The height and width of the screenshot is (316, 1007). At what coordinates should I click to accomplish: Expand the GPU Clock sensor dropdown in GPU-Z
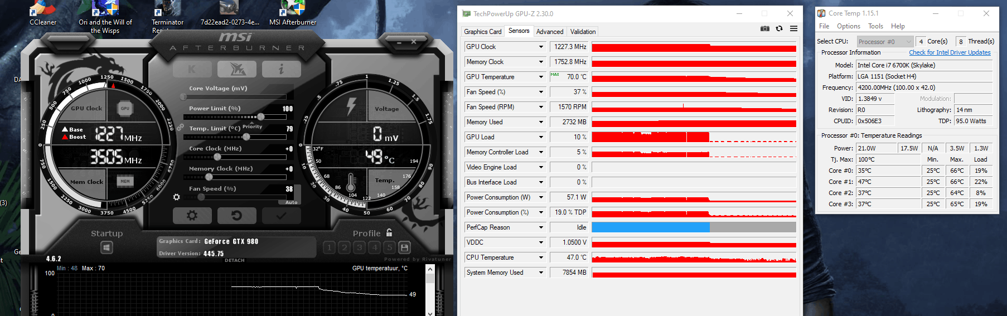point(541,47)
